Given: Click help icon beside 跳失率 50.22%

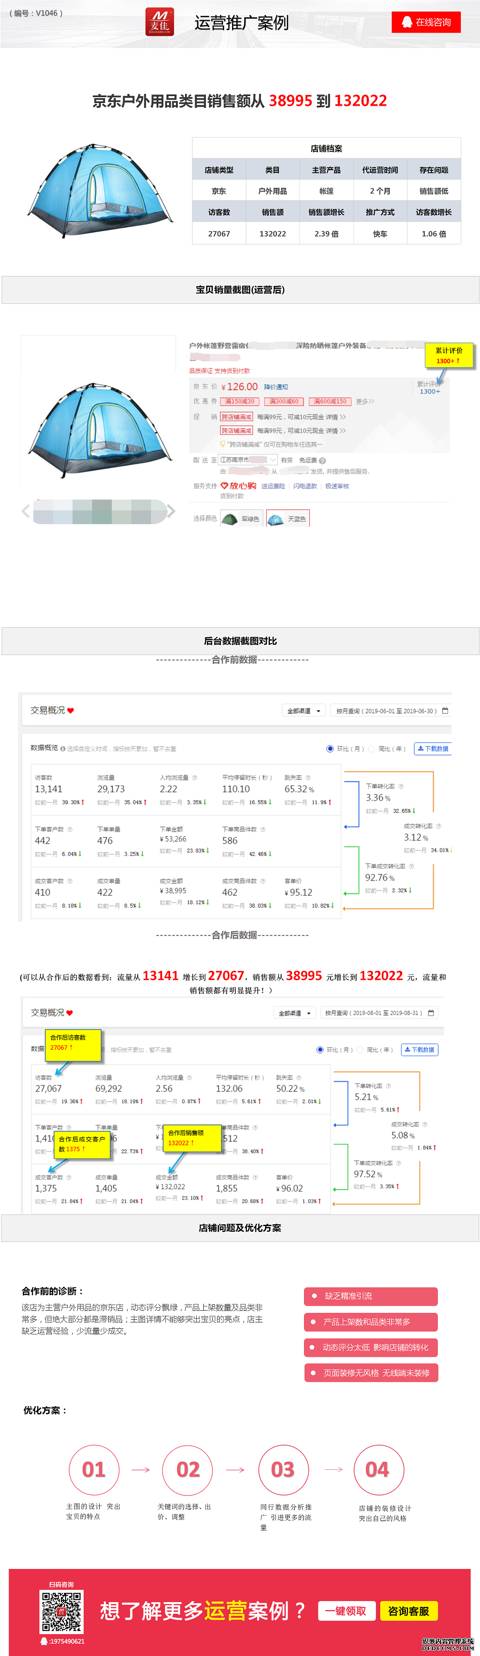Looking at the screenshot, I should [x=299, y=1077].
